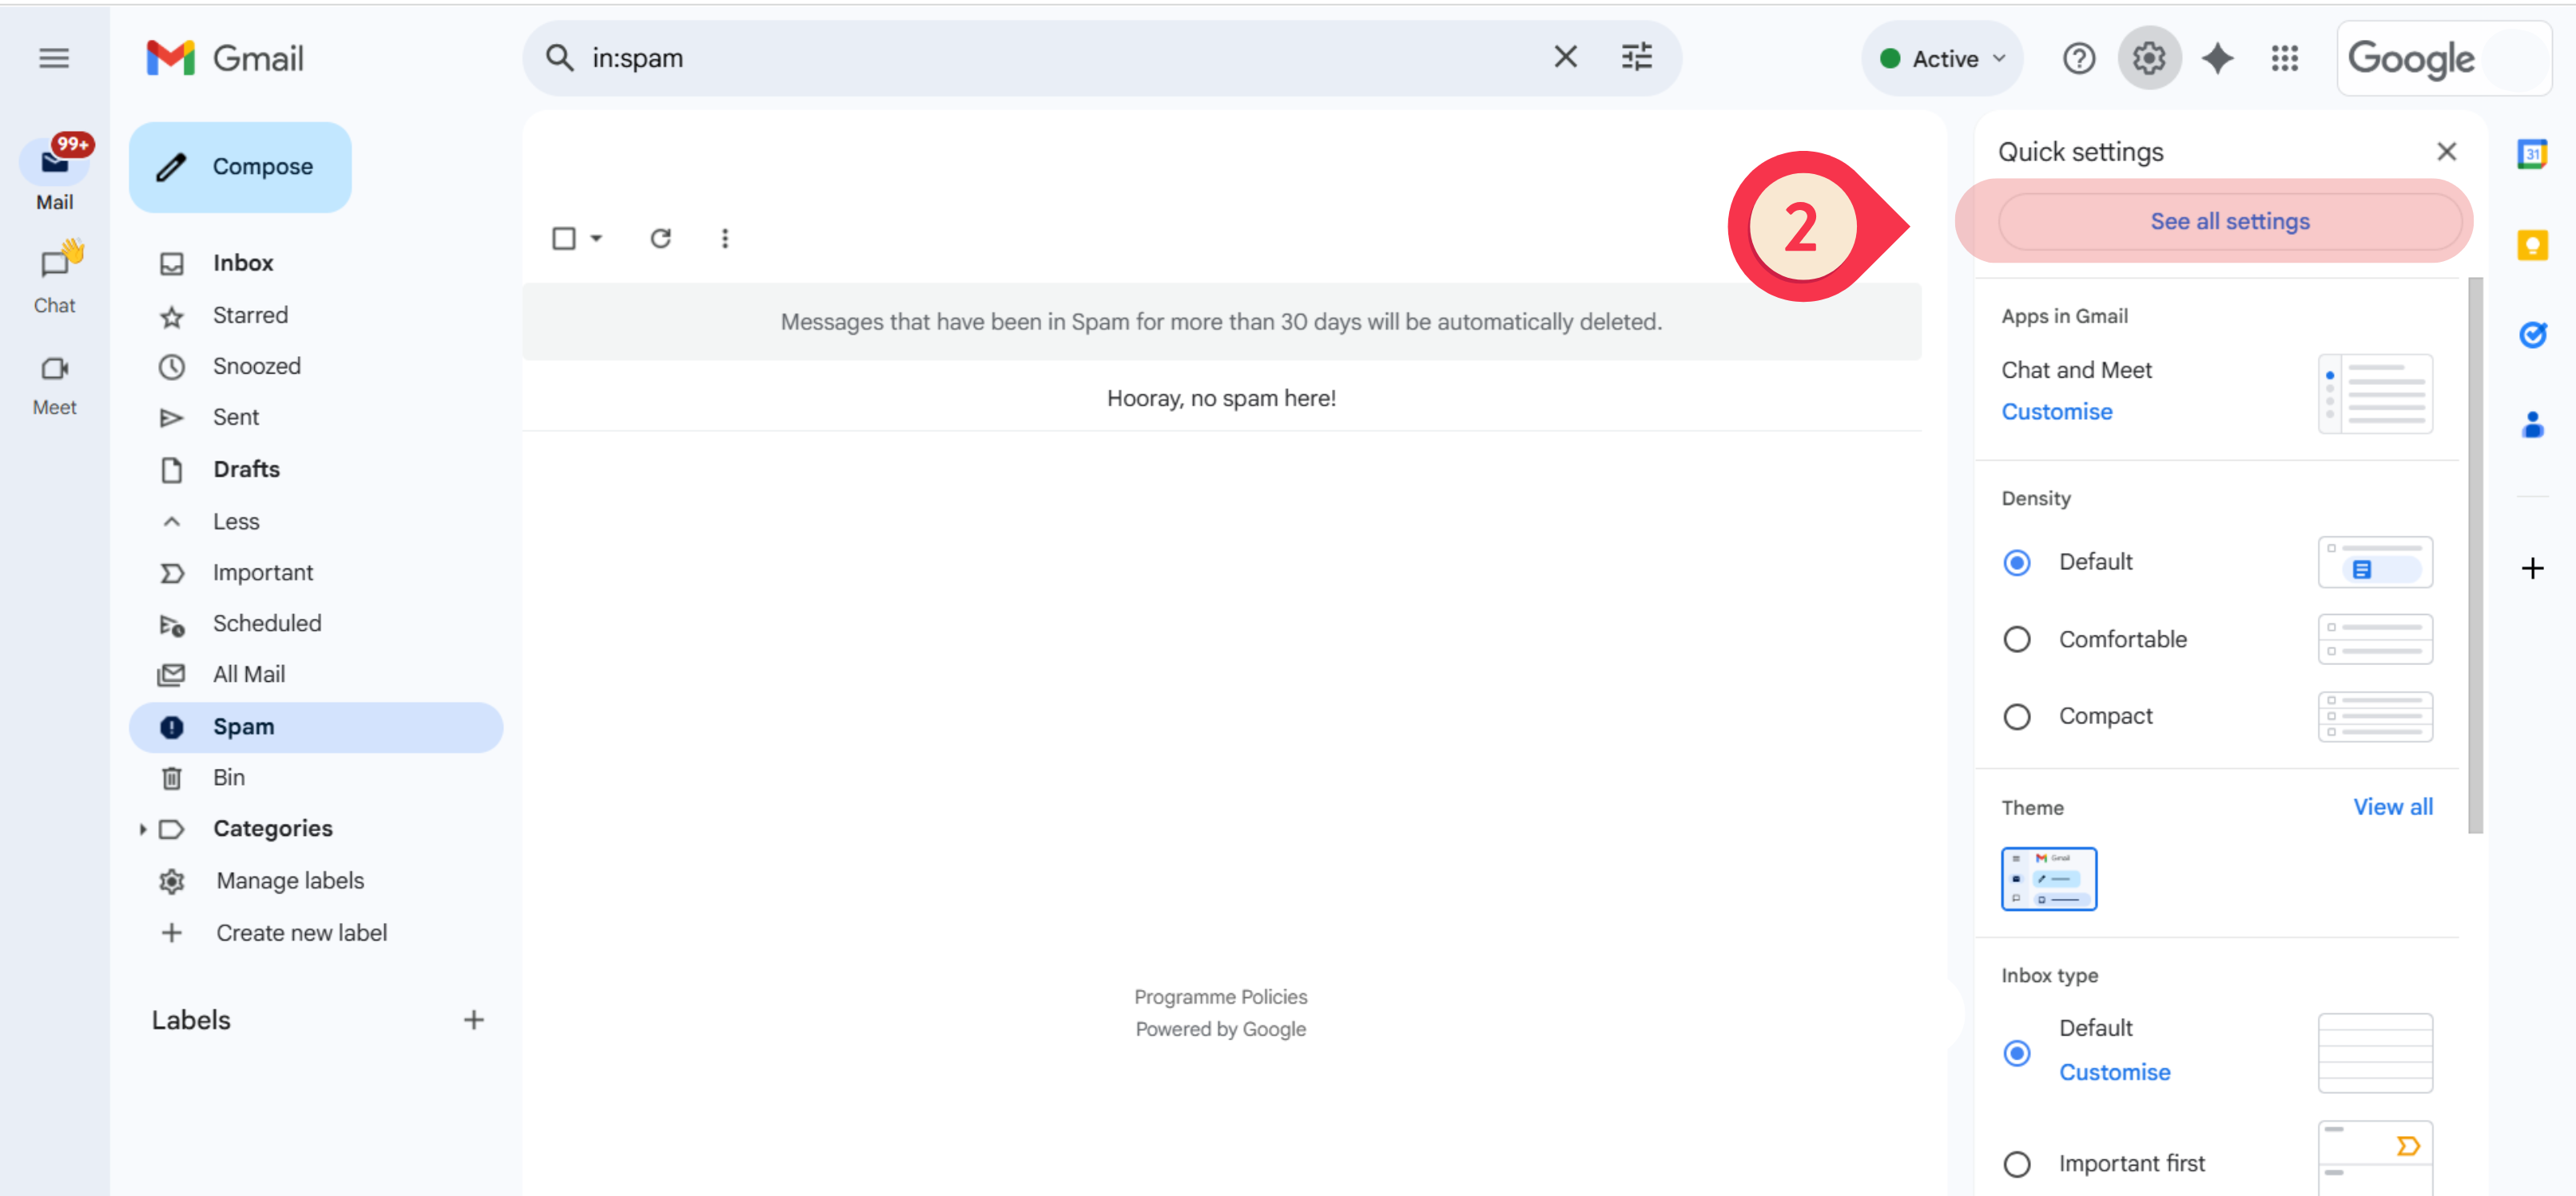Click the Settings gear icon
Screen dimensions: 2576x1196
pos(2148,59)
